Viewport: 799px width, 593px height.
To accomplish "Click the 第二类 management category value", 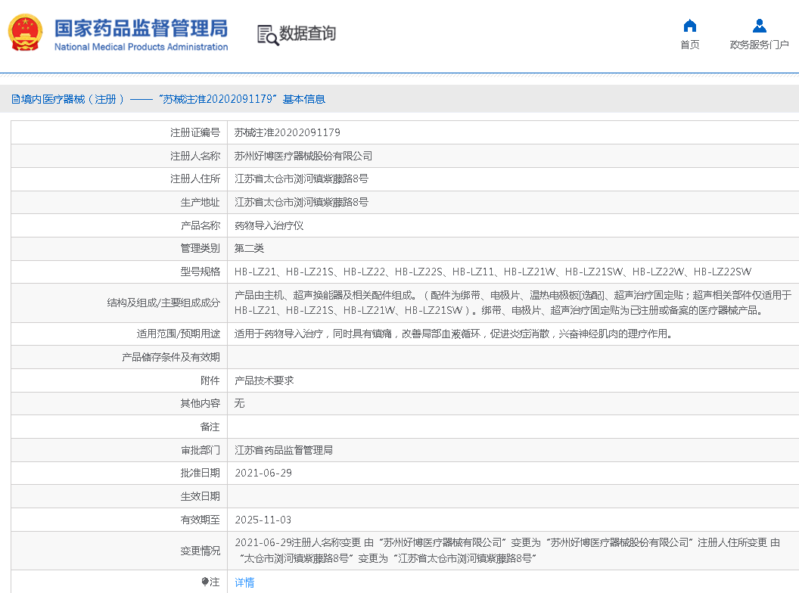I will pos(250,248).
